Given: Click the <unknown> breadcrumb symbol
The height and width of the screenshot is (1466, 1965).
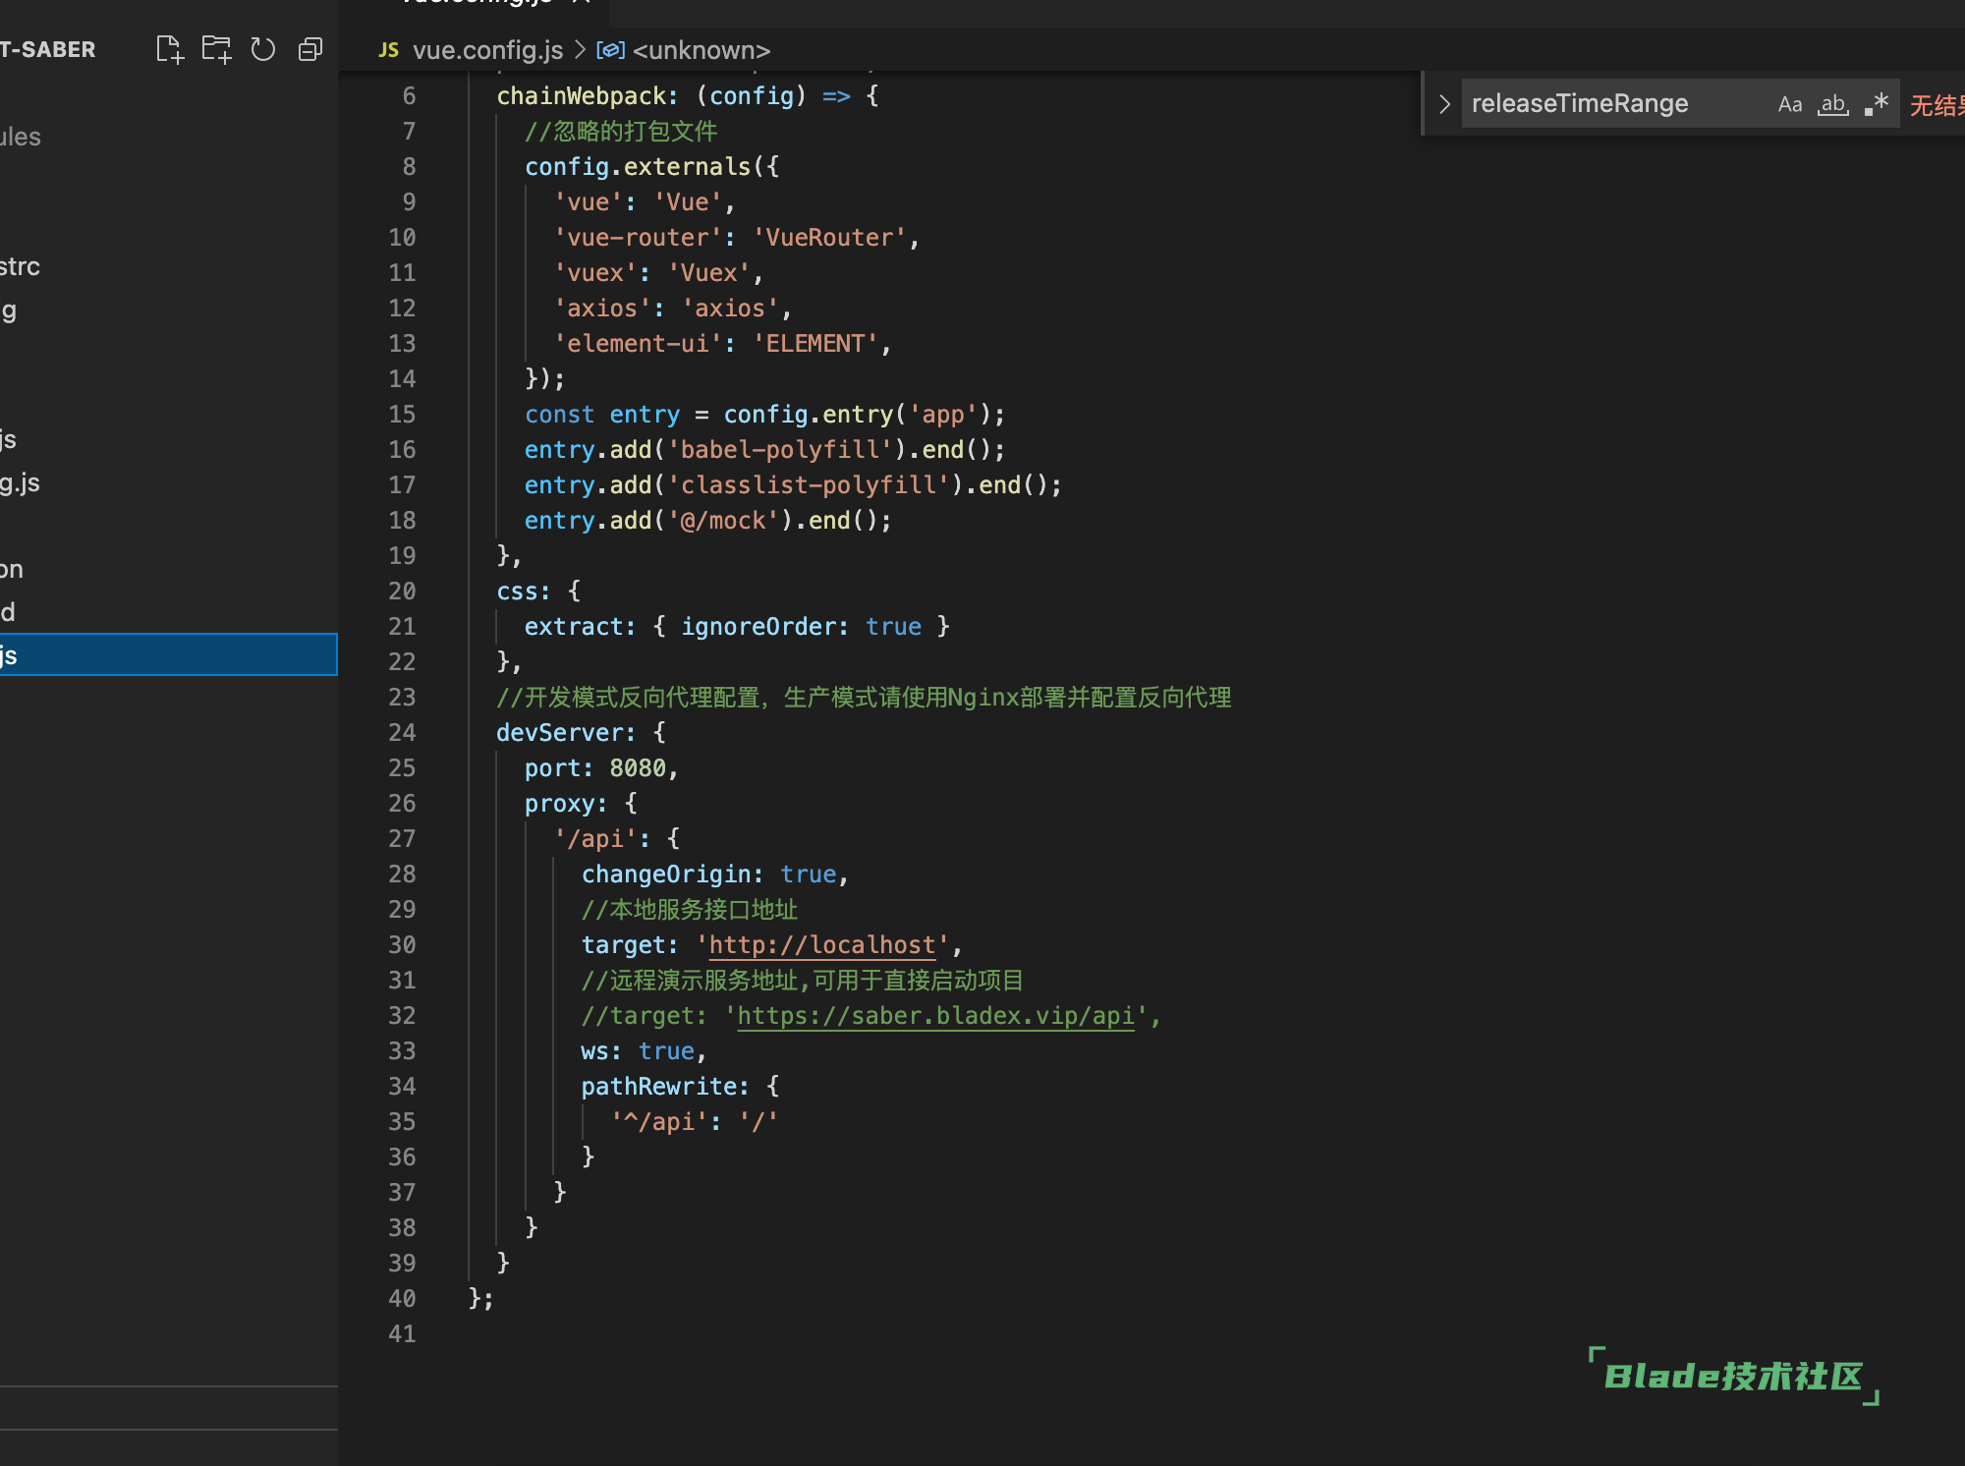Looking at the screenshot, I should coord(702,50).
